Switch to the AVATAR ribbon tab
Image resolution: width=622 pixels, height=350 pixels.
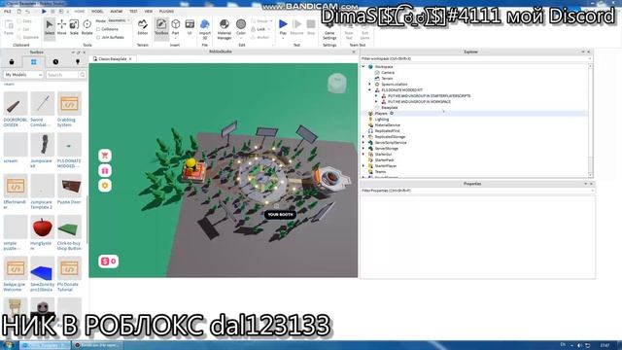click(x=117, y=12)
